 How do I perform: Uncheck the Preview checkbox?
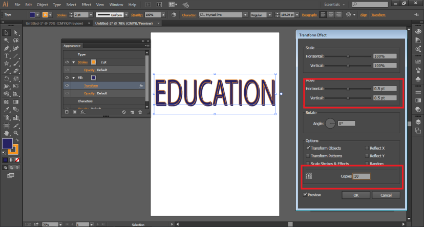[x=306, y=195]
